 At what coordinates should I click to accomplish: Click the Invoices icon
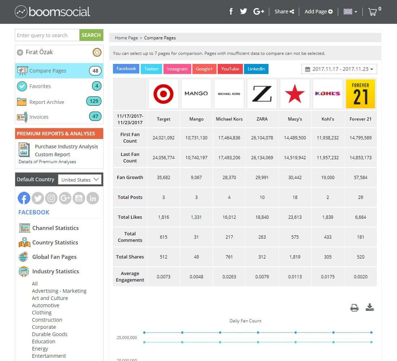pyautogui.click(x=22, y=117)
